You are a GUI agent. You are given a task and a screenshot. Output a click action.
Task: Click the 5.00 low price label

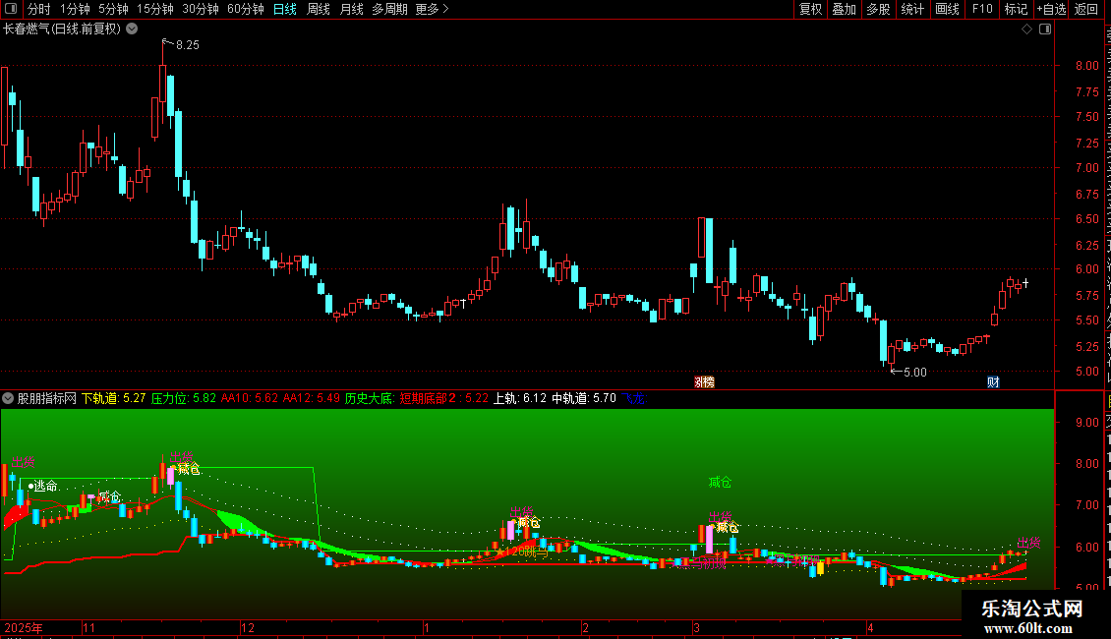(x=914, y=372)
